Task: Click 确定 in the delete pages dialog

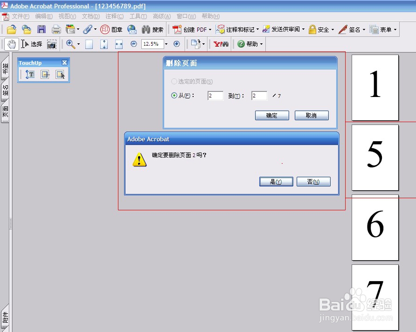Action: point(272,115)
